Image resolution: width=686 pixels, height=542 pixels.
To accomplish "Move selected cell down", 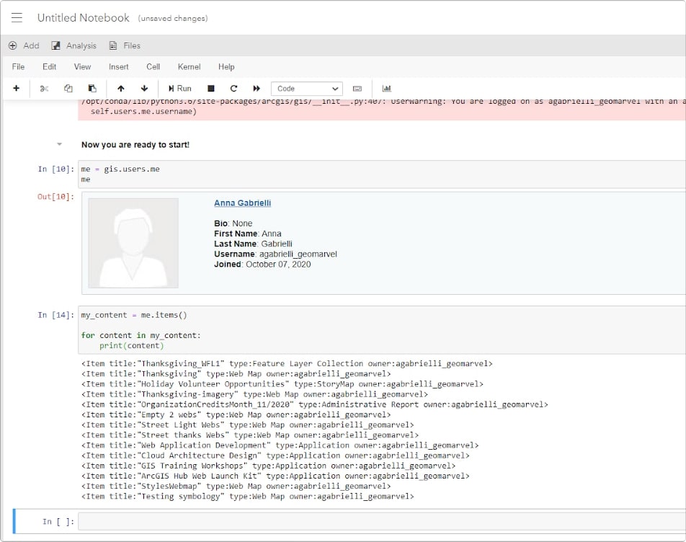I will tap(144, 89).
